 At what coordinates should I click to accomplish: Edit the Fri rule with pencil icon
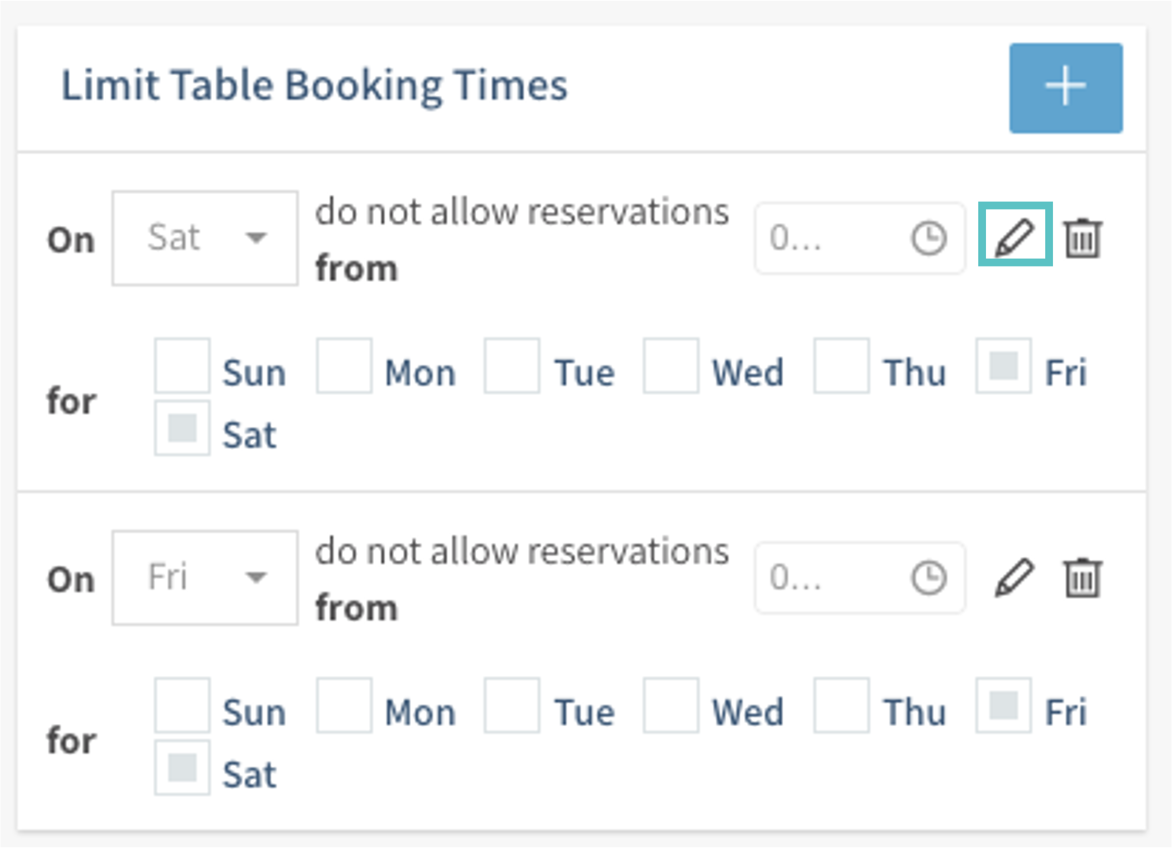[1015, 577]
